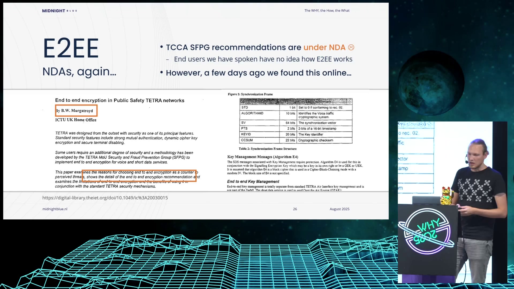514x289 pixels.
Task: Click the orange 'under NDA' text
Action: pyautogui.click(x=324, y=47)
